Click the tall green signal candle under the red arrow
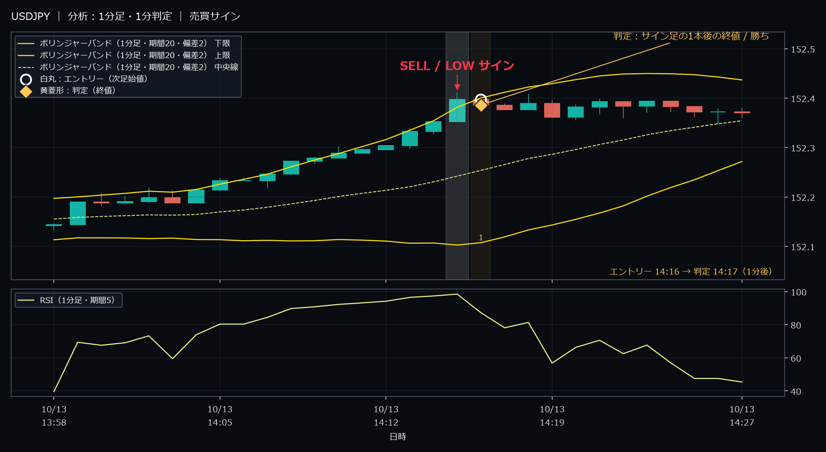The width and height of the screenshot is (826, 452). 457,110
